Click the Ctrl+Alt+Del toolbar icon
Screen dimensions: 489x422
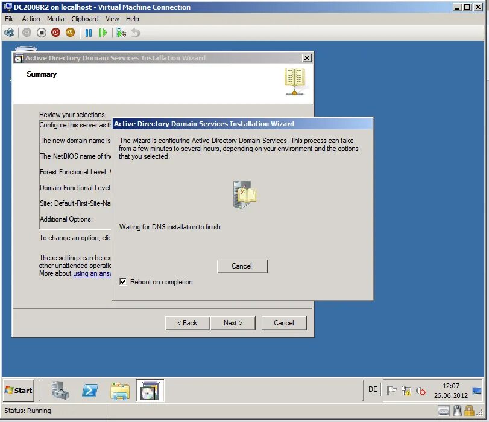[10, 33]
